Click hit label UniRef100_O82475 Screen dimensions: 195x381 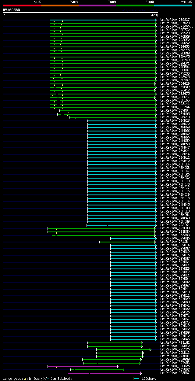coord(175,94)
